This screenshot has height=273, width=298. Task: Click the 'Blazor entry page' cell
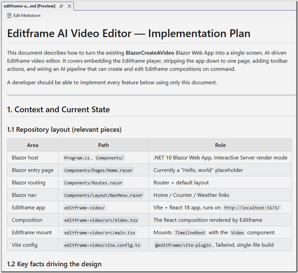point(32,170)
